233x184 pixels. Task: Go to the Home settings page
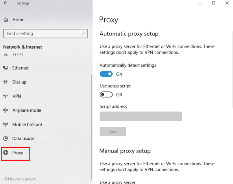[18, 20]
